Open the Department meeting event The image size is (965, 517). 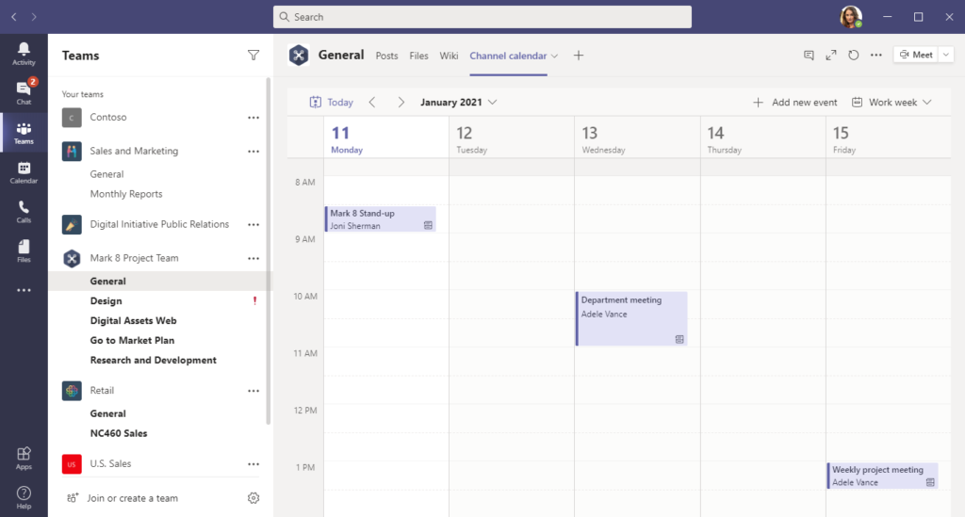pos(631,318)
